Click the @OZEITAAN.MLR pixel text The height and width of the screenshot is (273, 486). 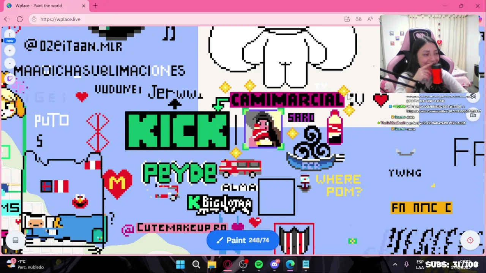click(73, 46)
